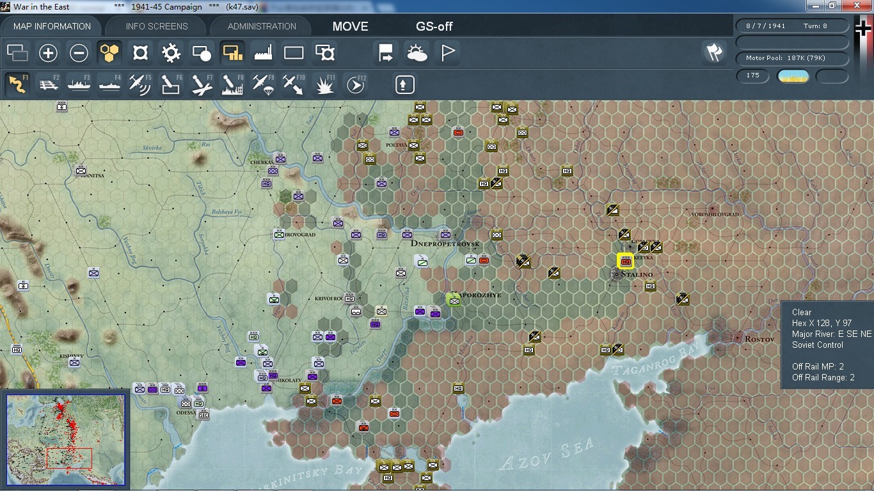The width and height of the screenshot is (874, 491).
Task: Select the F8 bomb city mode
Action: pos(232,84)
